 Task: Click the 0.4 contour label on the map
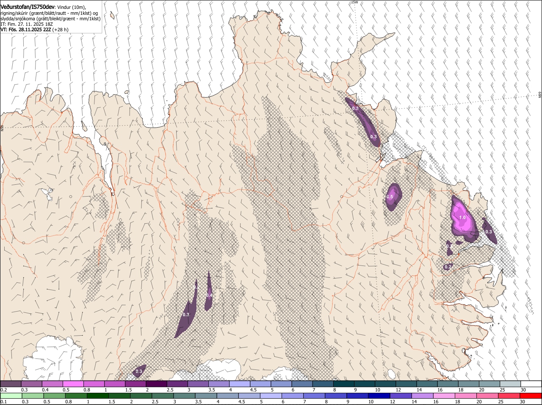pyautogui.click(x=209, y=295)
